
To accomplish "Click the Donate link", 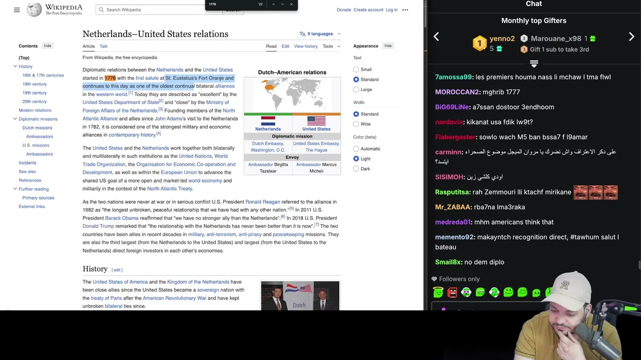I will point(344,9).
